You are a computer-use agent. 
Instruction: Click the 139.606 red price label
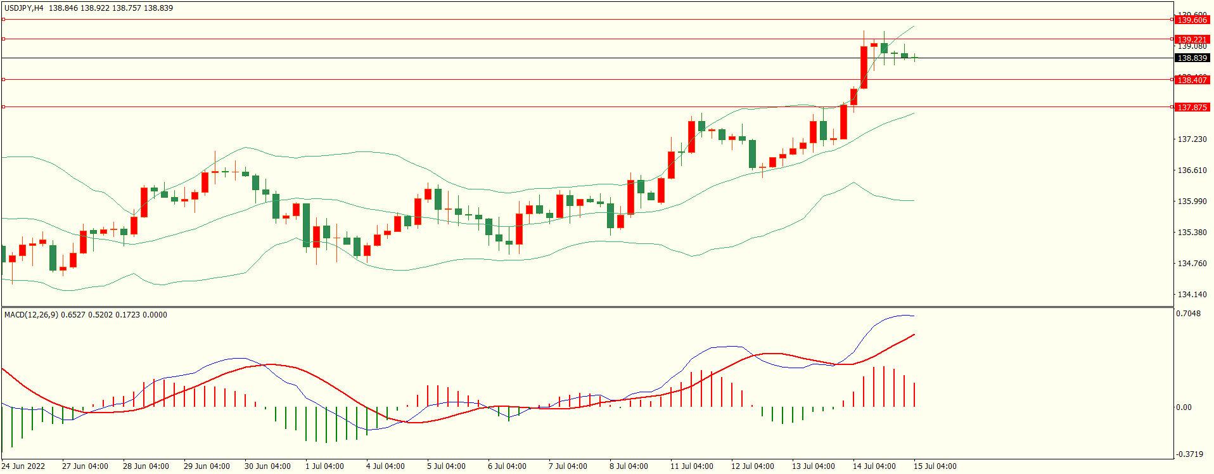tap(1192, 20)
